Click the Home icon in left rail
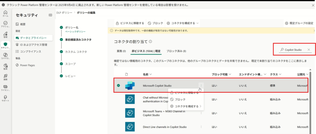The image size is (316, 134). point(5,13)
